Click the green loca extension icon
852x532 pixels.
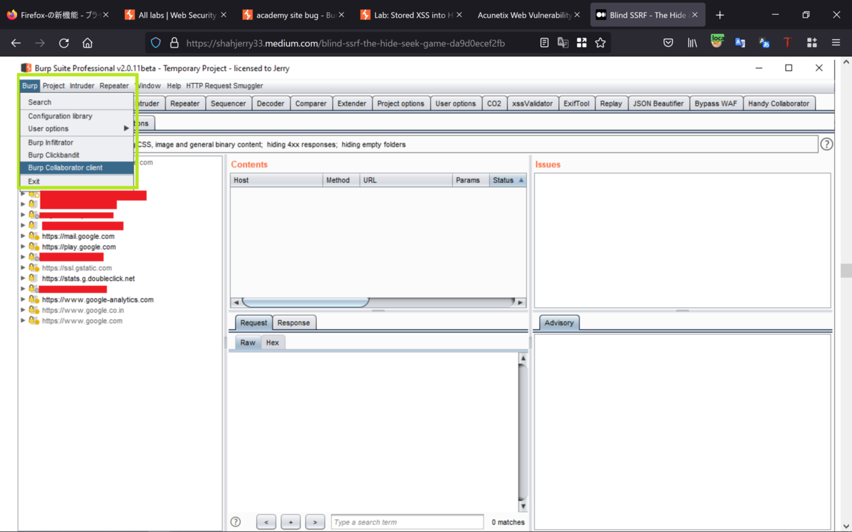[717, 42]
